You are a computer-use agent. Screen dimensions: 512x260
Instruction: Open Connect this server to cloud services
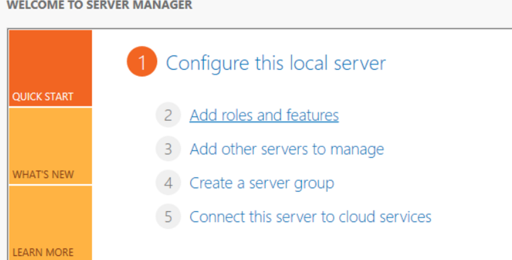pyautogui.click(x=310, y=217)
